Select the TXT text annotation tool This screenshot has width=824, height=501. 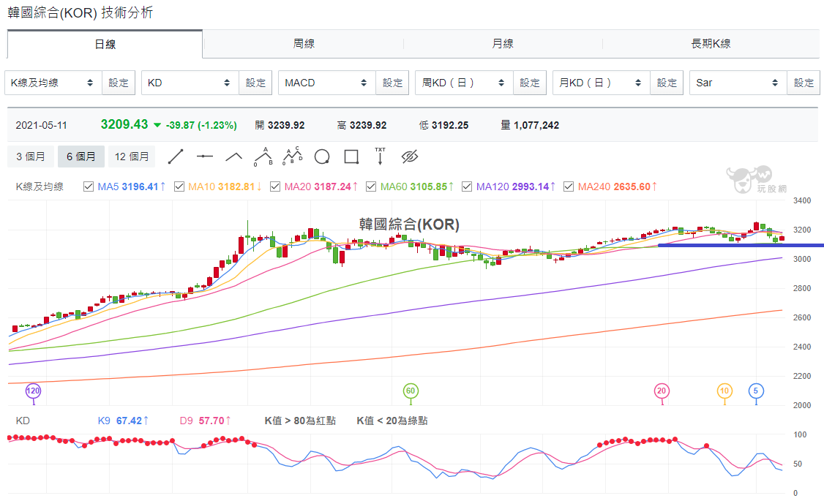tap(380, 156)
